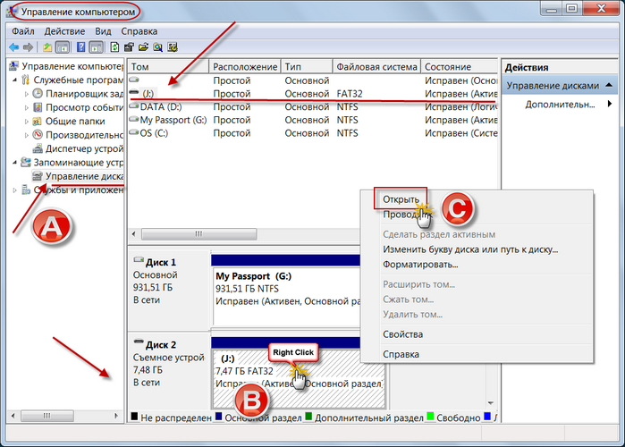Sort by the Состояние column header
625x447 pixels.
[x=460, y=66]
